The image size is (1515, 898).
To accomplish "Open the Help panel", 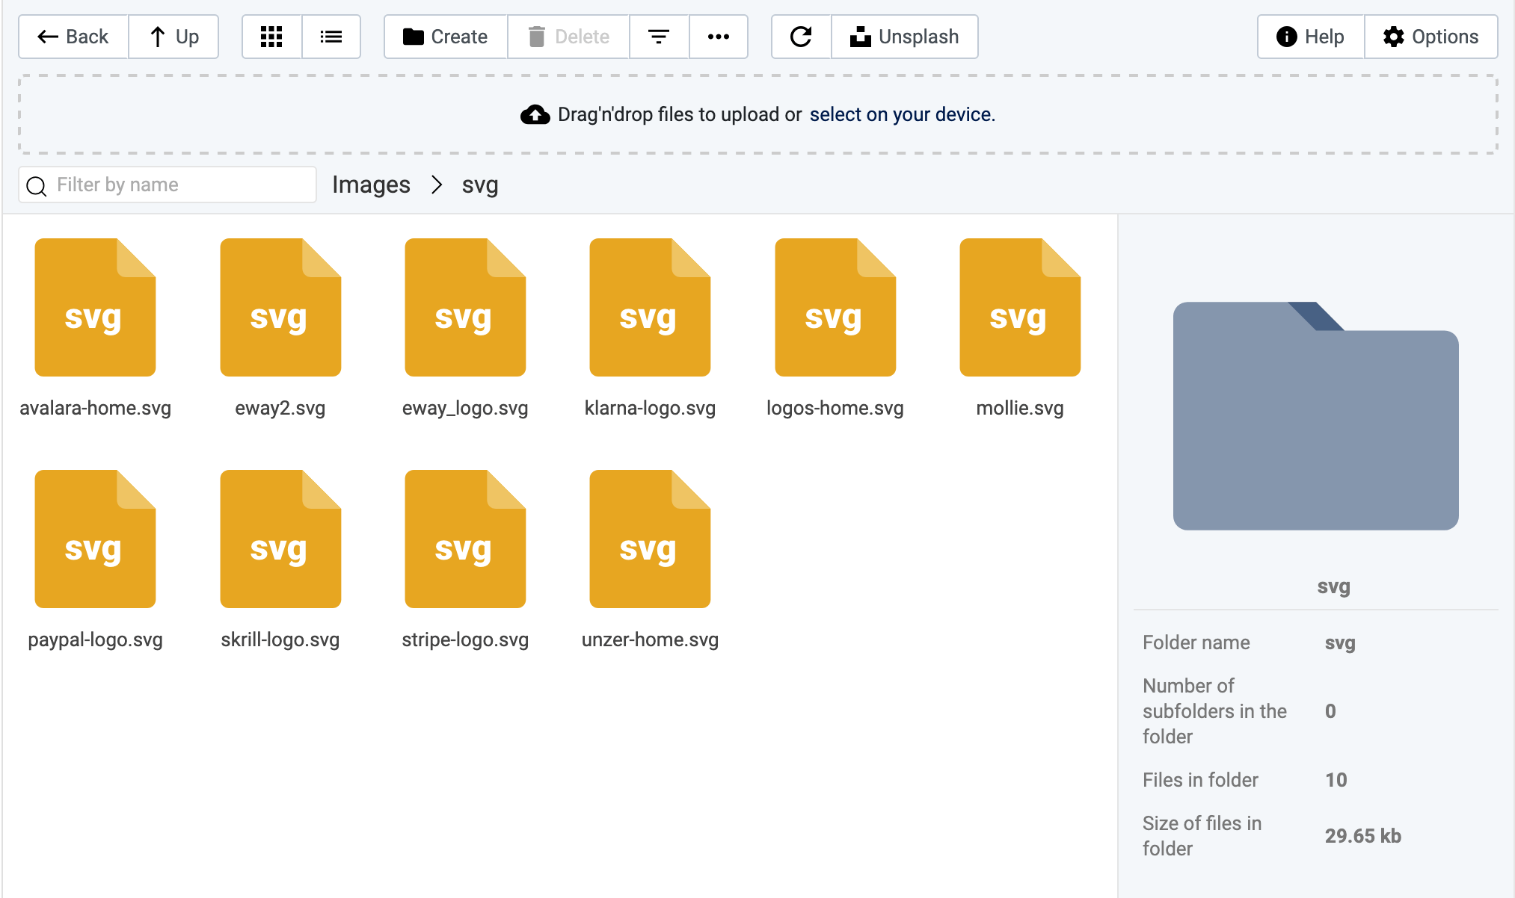I will click(x=1309, y=36).
